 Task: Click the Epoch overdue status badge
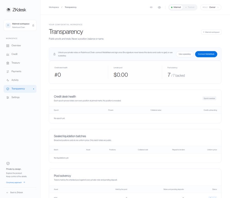pos(209,98)
